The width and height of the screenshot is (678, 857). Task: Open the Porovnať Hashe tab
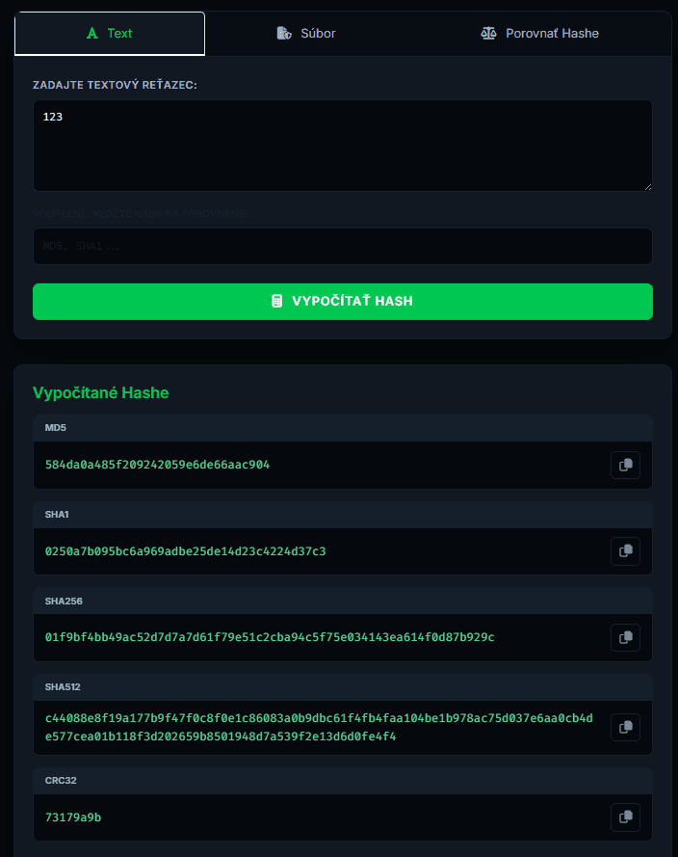coord(539,34)
